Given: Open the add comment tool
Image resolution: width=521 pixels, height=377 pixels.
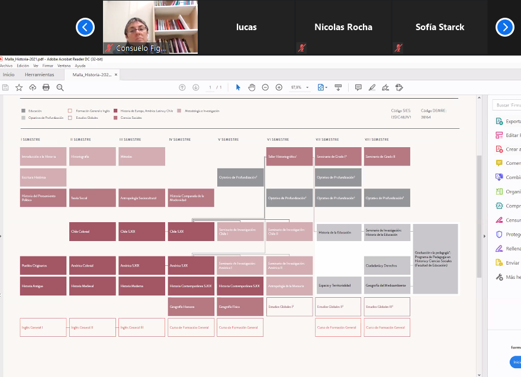Looking at the screenshot, I should point(358,87).
